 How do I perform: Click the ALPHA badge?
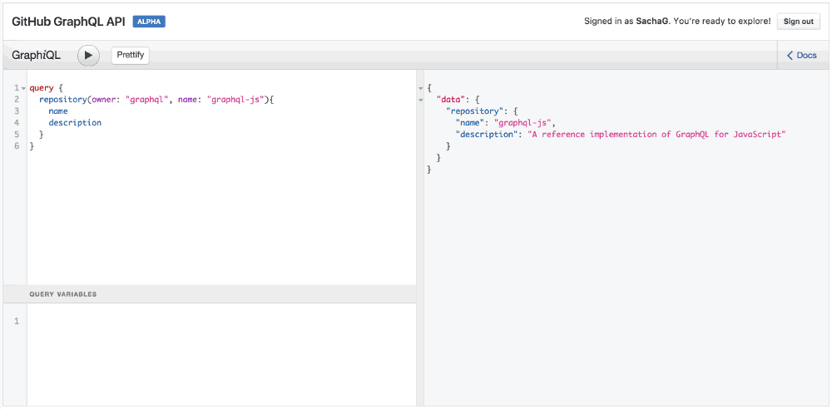click(x=149, y=22)
